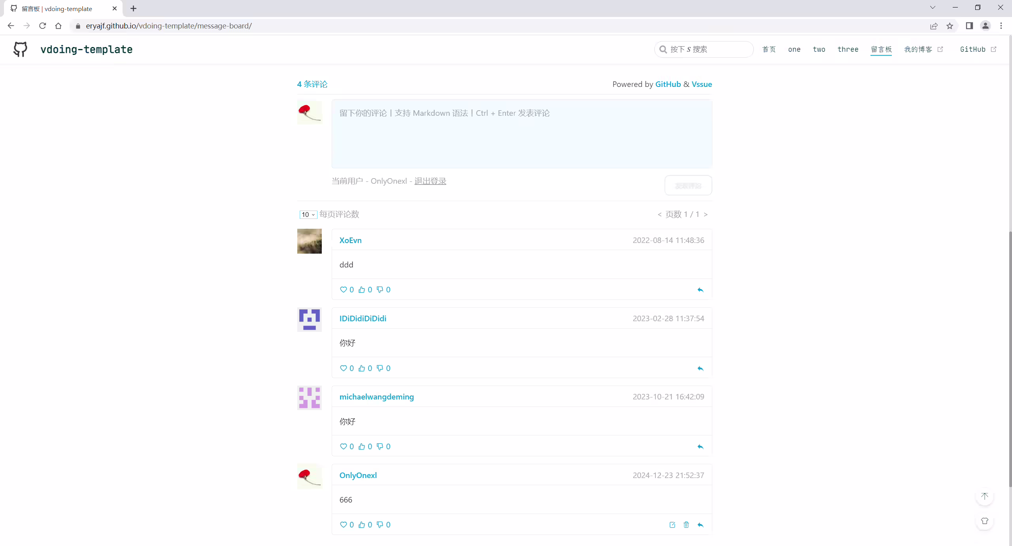Navigate back in browser

[11, 26]
